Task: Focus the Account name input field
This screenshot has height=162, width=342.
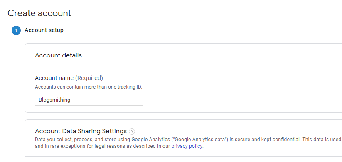Action: tap(89, 100)
